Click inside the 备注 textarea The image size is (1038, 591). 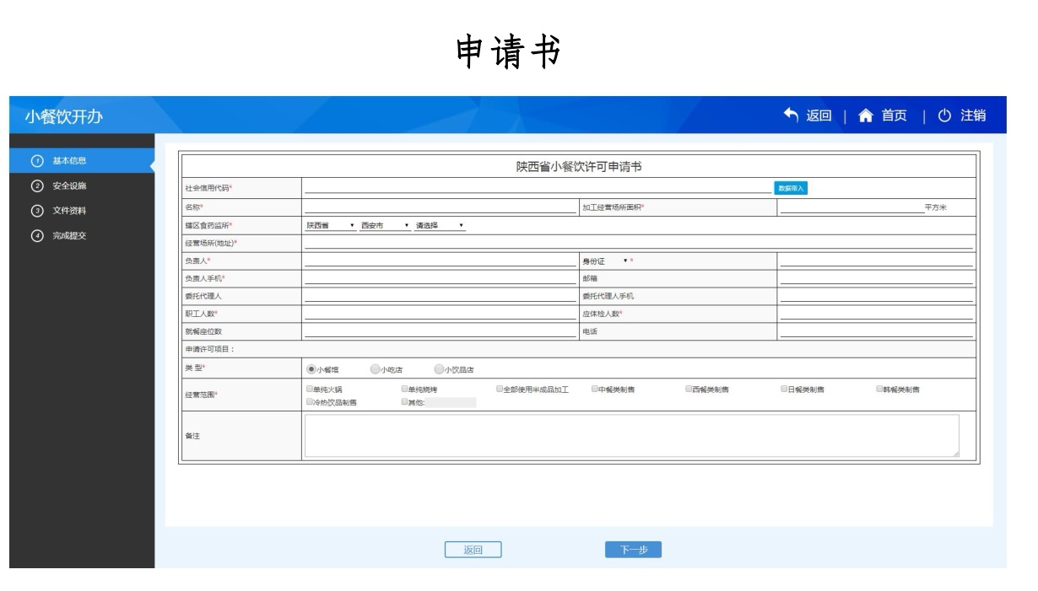[x=631, y=436]
